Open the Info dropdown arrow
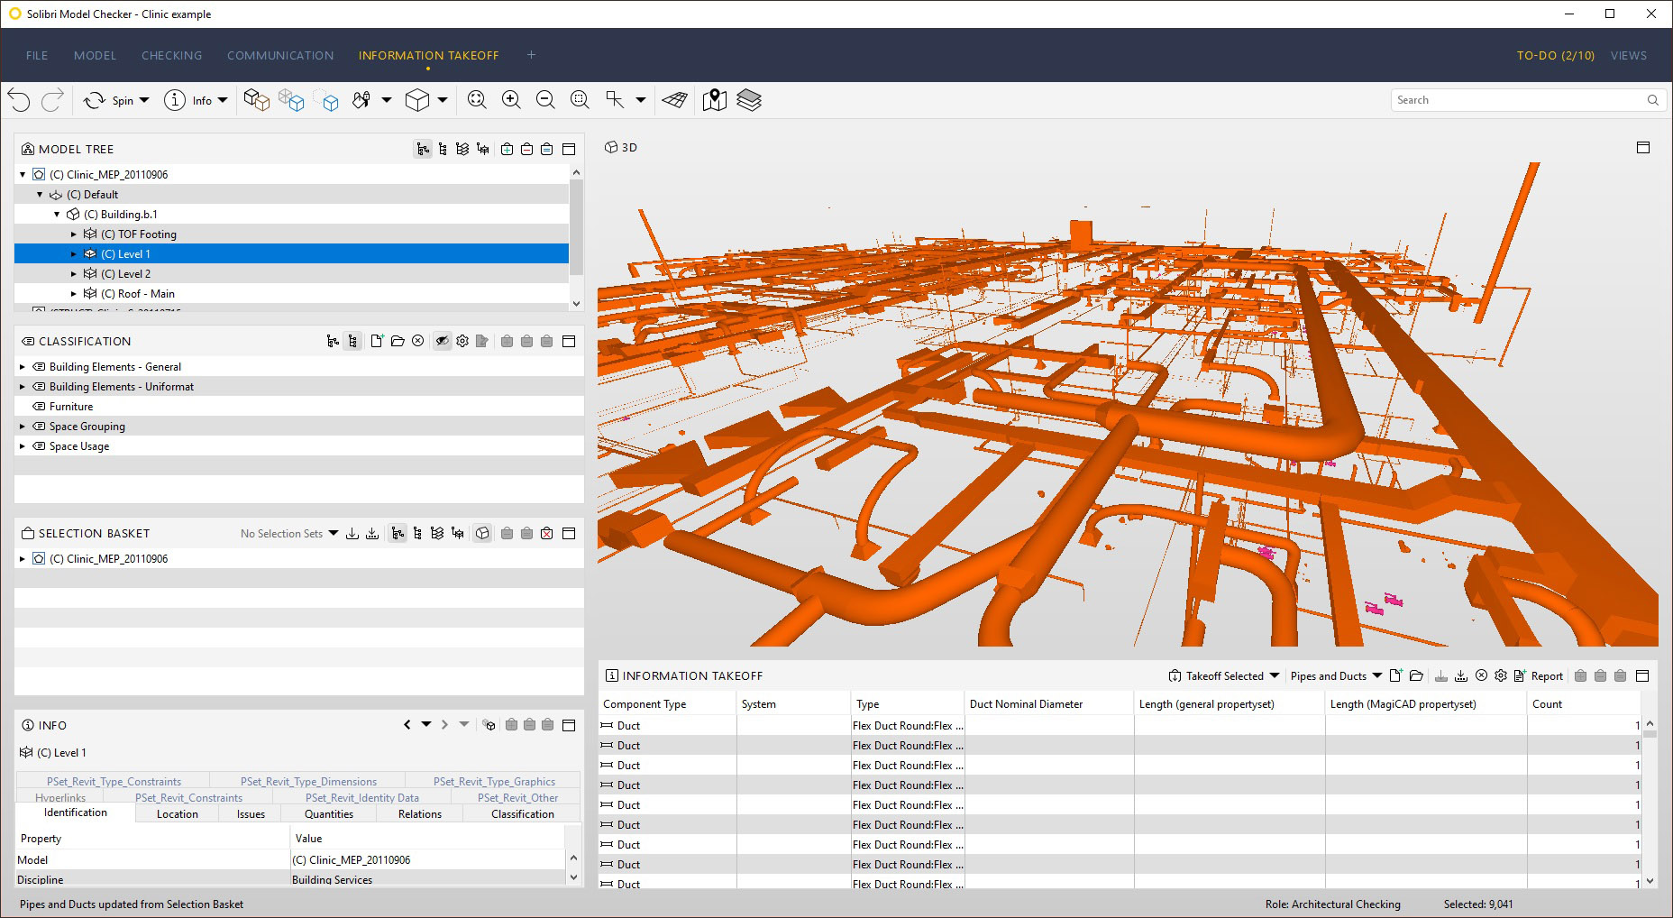 coord(223,100)
